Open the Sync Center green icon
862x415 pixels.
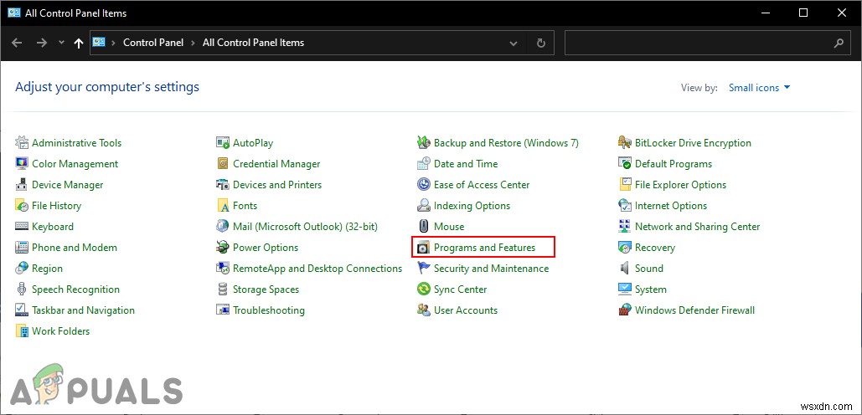(423, 289)
